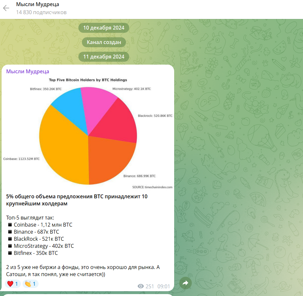Click the Blackrock: 520.86K BTC chart label
The width and height of the screenshot is (303, 296).
155,116
